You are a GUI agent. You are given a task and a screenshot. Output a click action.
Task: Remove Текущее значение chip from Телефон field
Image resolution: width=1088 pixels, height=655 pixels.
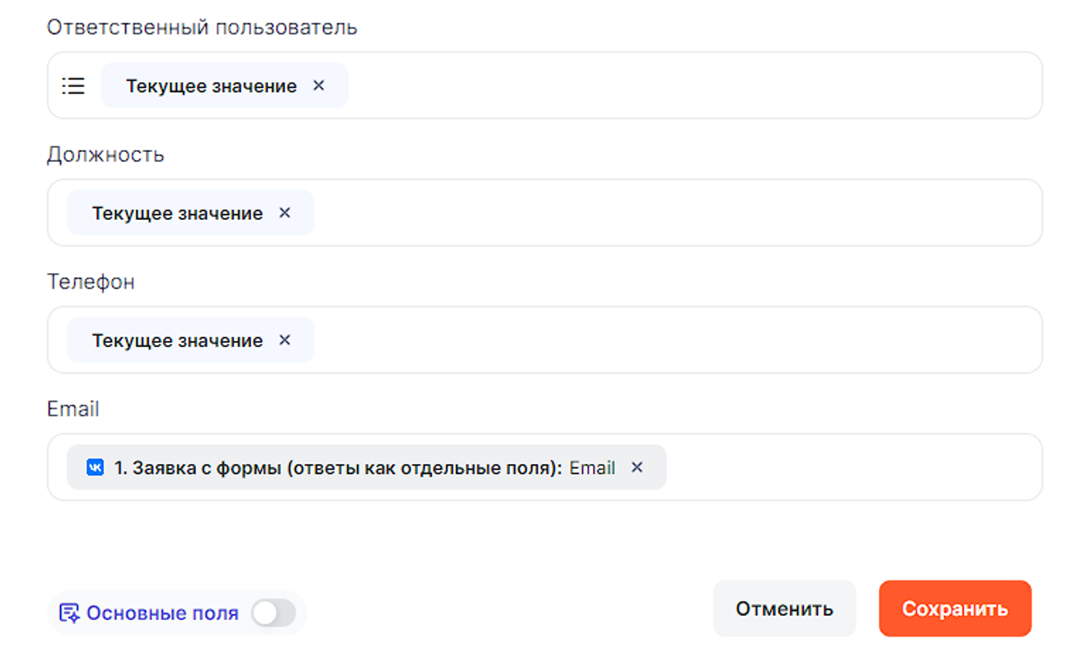285,340
